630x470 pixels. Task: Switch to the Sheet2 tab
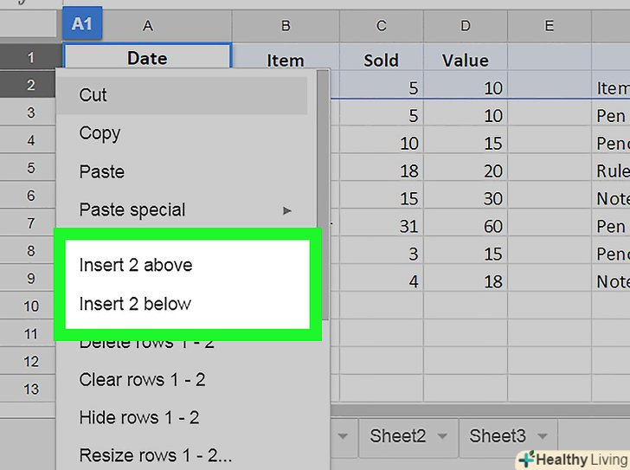(x=398, y=436)
